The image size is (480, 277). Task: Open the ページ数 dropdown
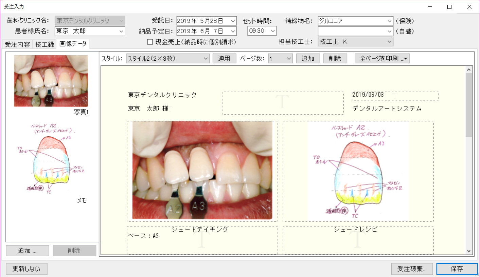coord(289,59)
